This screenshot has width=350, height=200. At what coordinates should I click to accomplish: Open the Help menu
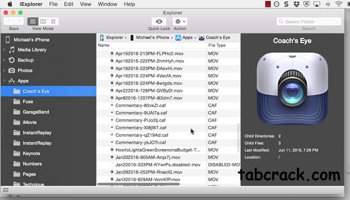click(129, 4)
